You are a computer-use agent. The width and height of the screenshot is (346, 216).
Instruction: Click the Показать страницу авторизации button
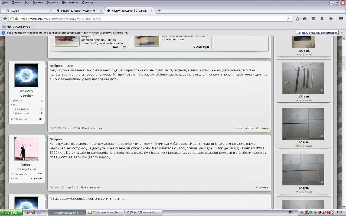317,33
